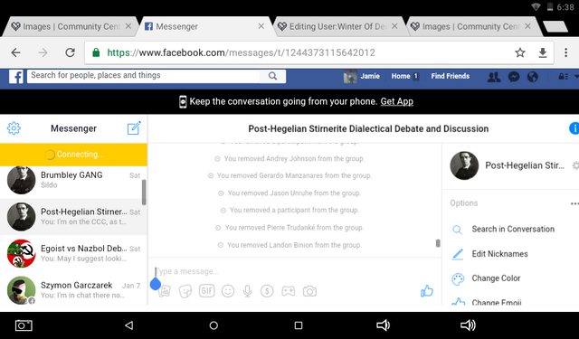Compose a new message with pencil icon
Screen dimensions: 579x339
click(134, 128)
